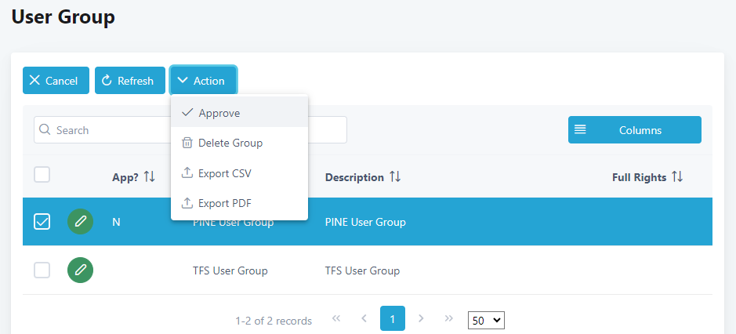
Task: Click the PINE User Group description cell
Action: pos(365,222)
